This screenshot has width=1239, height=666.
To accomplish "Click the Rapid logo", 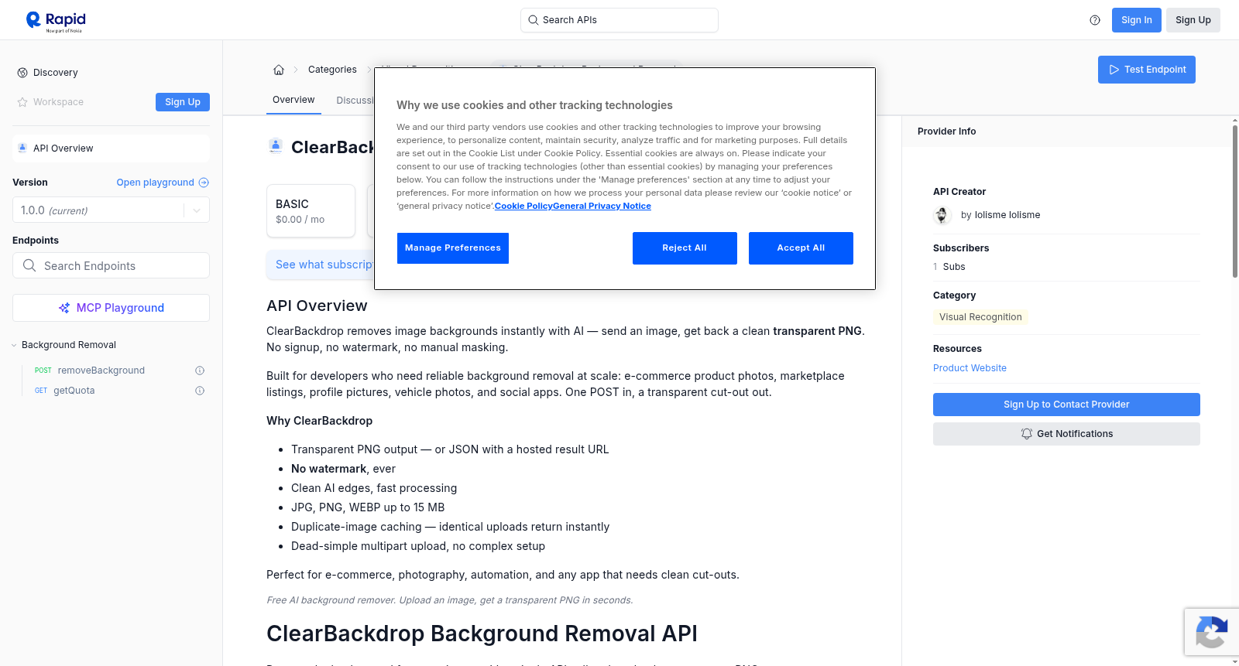I will pos(56,21).
